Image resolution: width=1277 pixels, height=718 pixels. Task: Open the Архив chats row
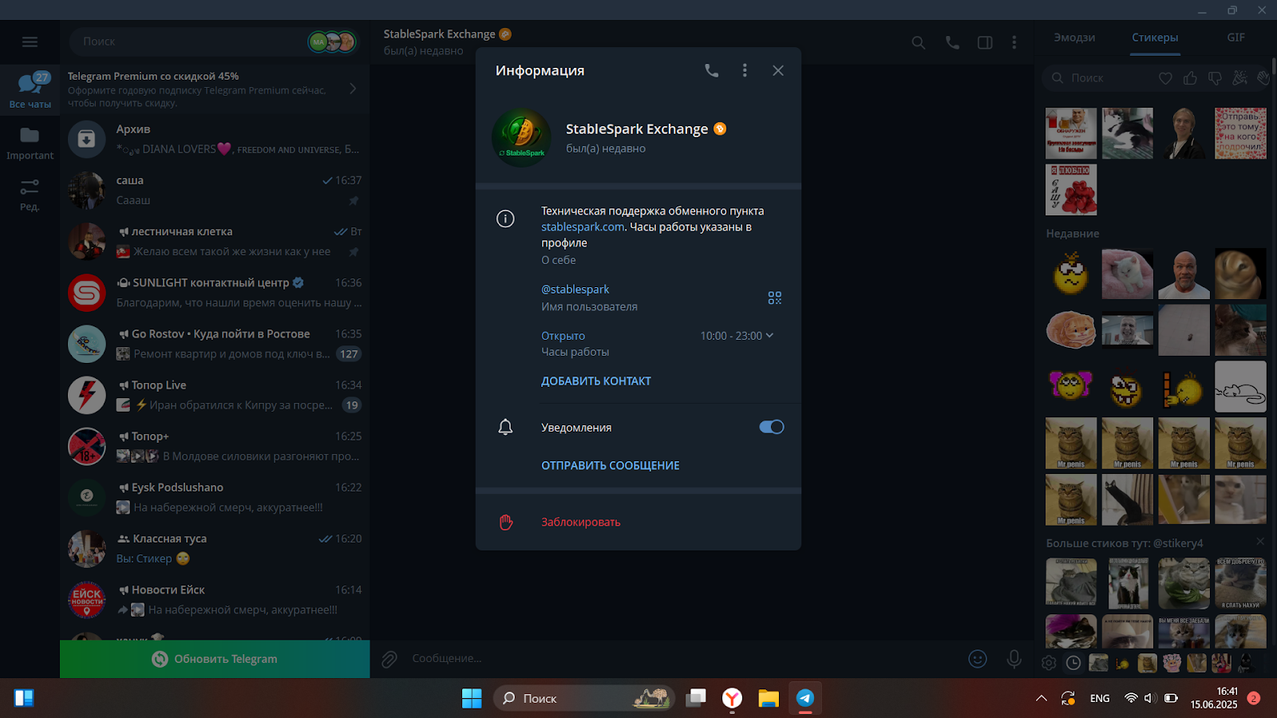tap(214, 140)
